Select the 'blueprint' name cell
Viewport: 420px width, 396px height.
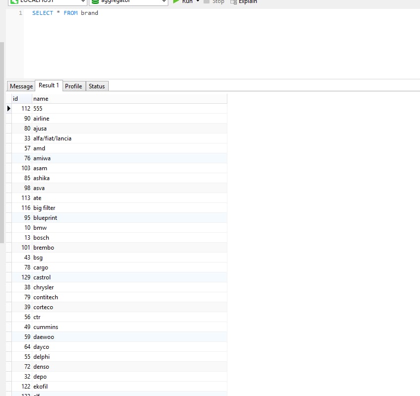pos(130,218)
